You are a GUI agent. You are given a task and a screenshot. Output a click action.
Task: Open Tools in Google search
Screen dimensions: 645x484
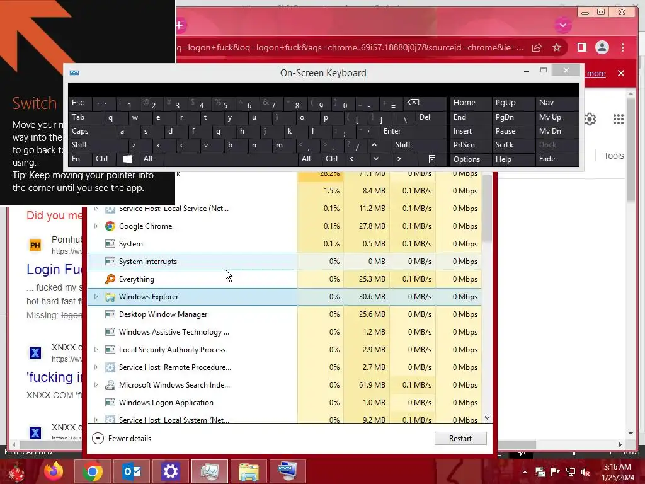click(614, 156)
